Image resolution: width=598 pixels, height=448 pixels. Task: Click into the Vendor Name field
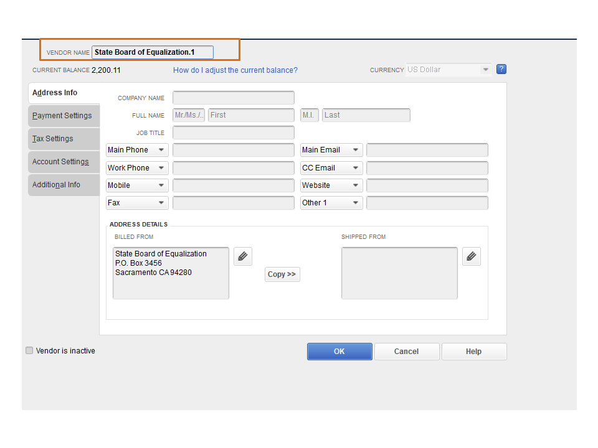(x=153, y=52)
